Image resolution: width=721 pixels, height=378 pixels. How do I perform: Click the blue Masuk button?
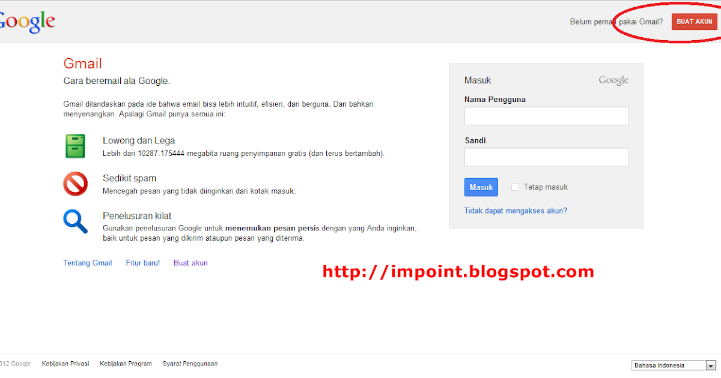[481, 187]
